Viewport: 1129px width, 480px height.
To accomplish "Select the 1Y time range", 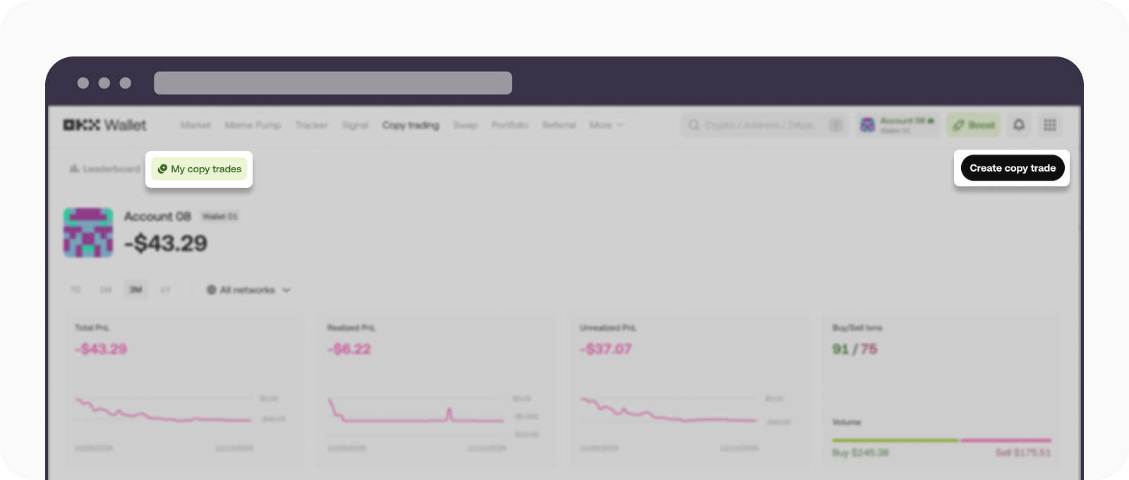I will tap(165, 290).
